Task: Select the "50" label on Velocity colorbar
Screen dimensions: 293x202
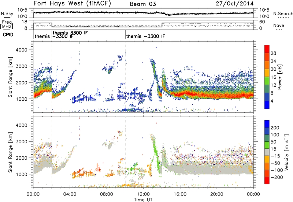Action: 273,142
